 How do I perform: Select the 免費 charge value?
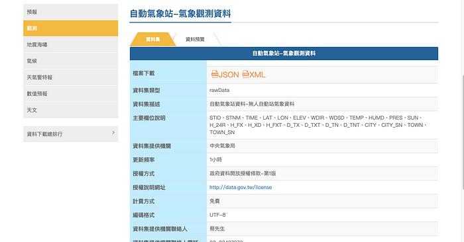[x=215, y=201]
